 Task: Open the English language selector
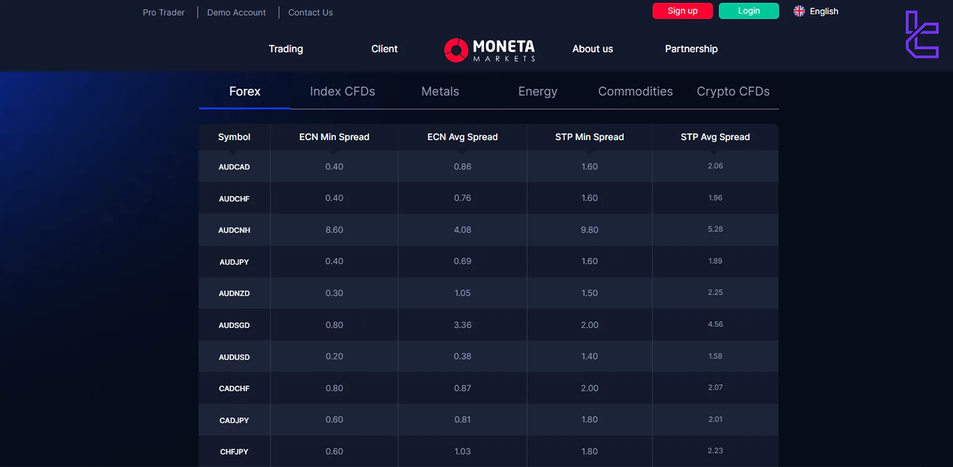click(x=816, y=11)
